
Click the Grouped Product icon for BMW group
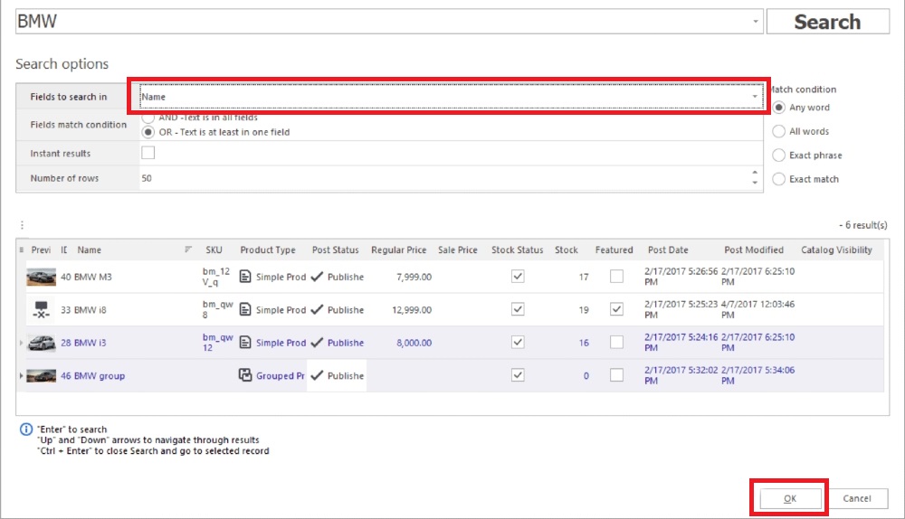[x=245, y=375]
